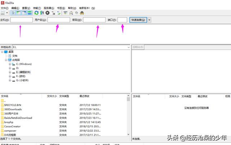Open the Site Manager icon

(3, 13)
